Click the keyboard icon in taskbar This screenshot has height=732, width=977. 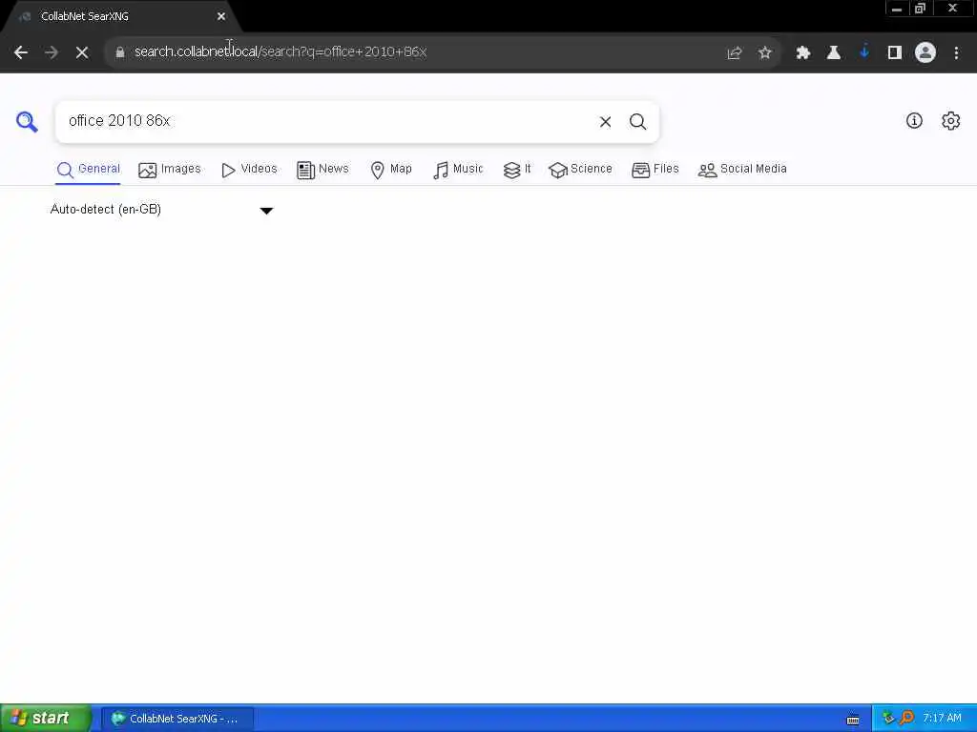[853, 720]
